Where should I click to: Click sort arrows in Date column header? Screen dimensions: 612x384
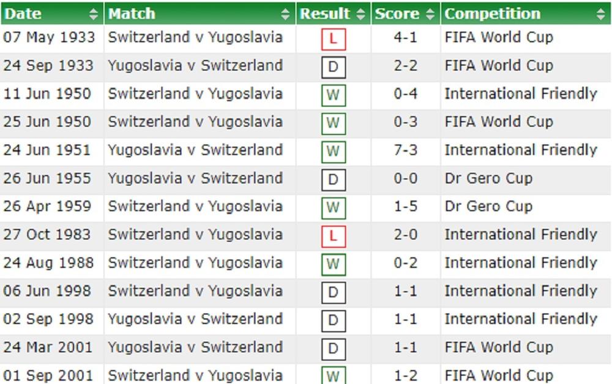pyautogui.click(x=94, y=14)
